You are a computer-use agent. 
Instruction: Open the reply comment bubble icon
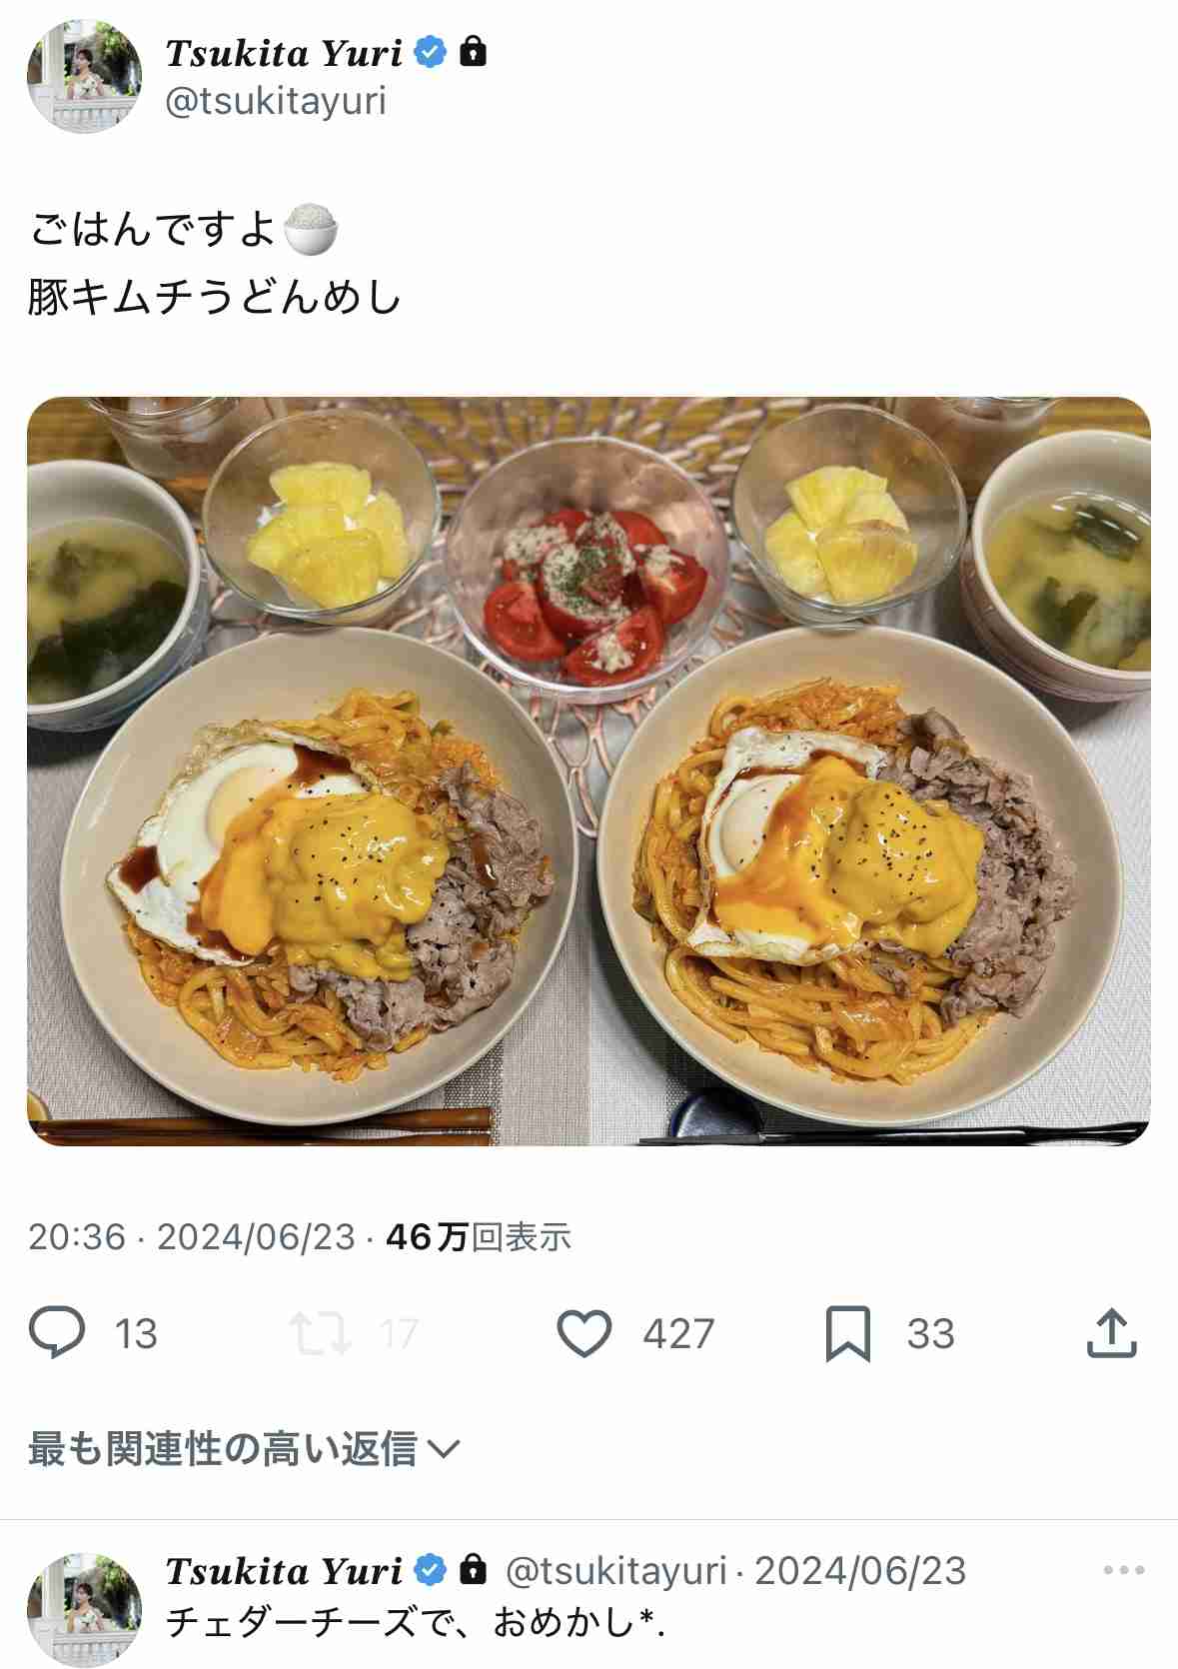point(57,1332)
